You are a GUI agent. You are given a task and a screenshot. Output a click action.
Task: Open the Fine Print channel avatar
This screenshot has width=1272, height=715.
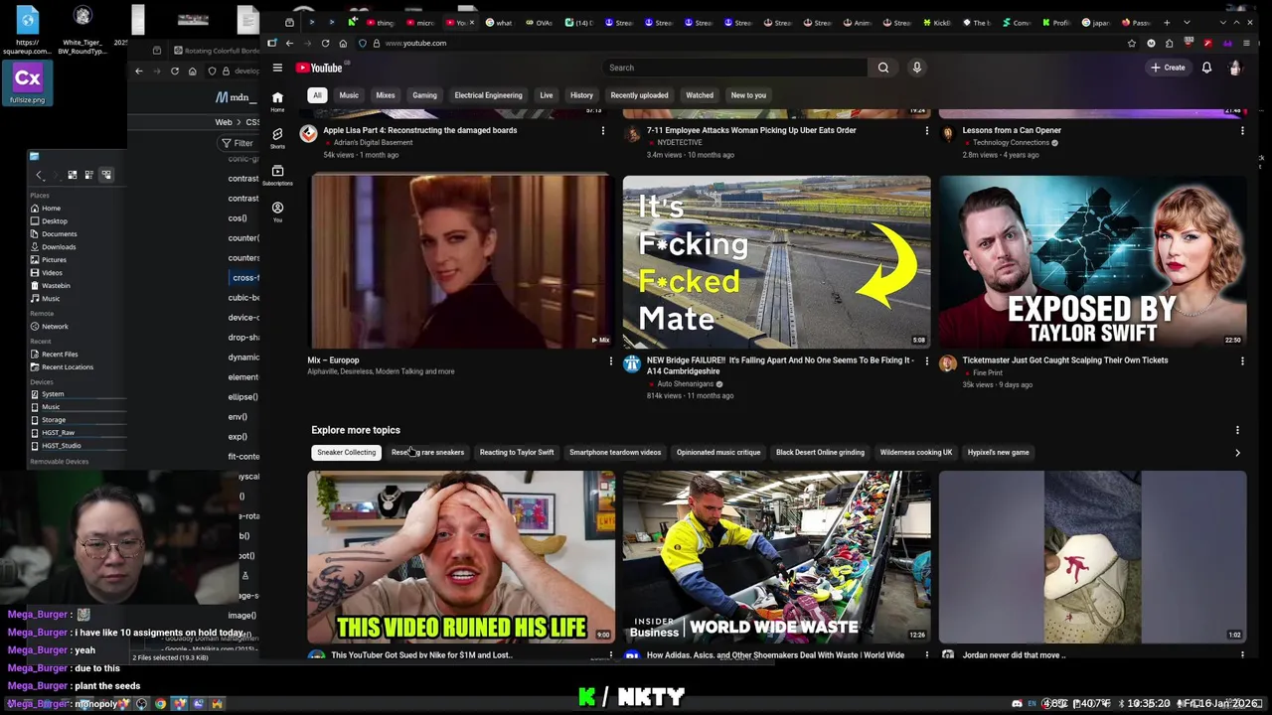click(947, 363)
